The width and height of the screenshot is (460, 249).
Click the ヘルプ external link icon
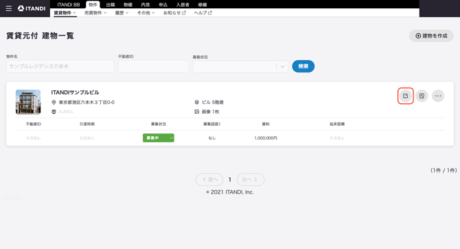(x=210, y=13)
